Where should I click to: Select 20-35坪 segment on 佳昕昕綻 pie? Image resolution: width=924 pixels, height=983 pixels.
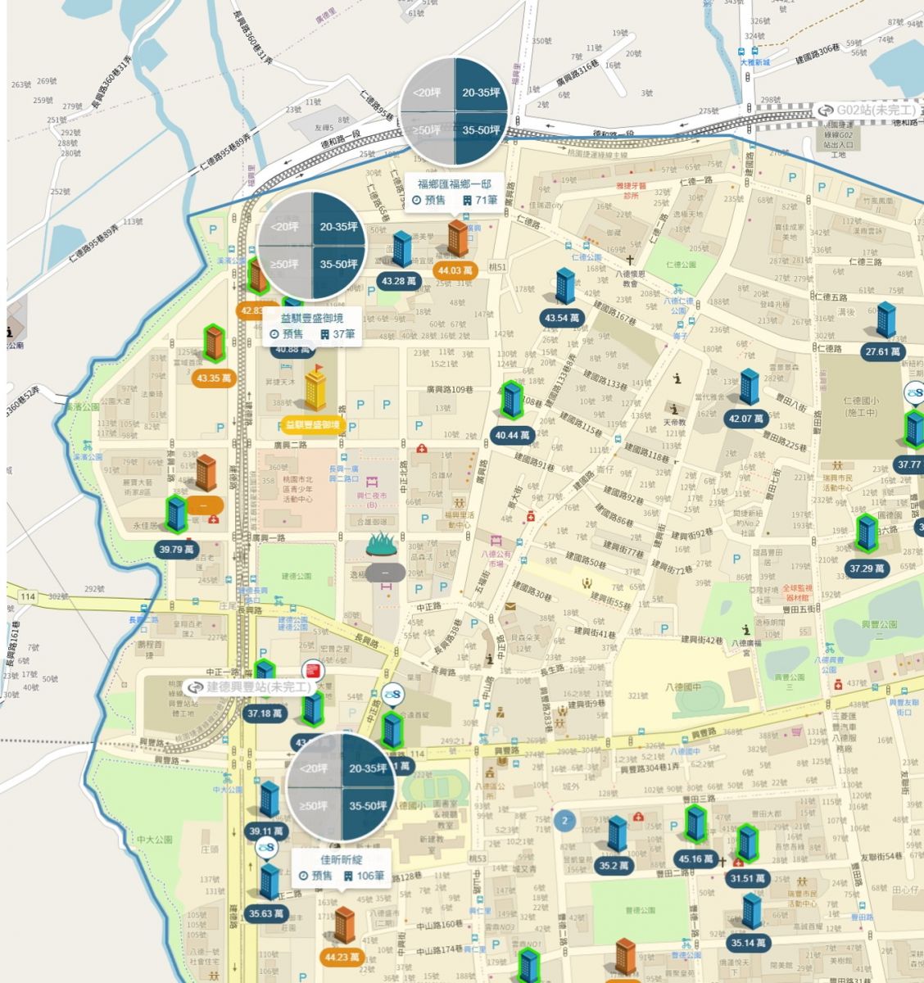pos(367,768)
